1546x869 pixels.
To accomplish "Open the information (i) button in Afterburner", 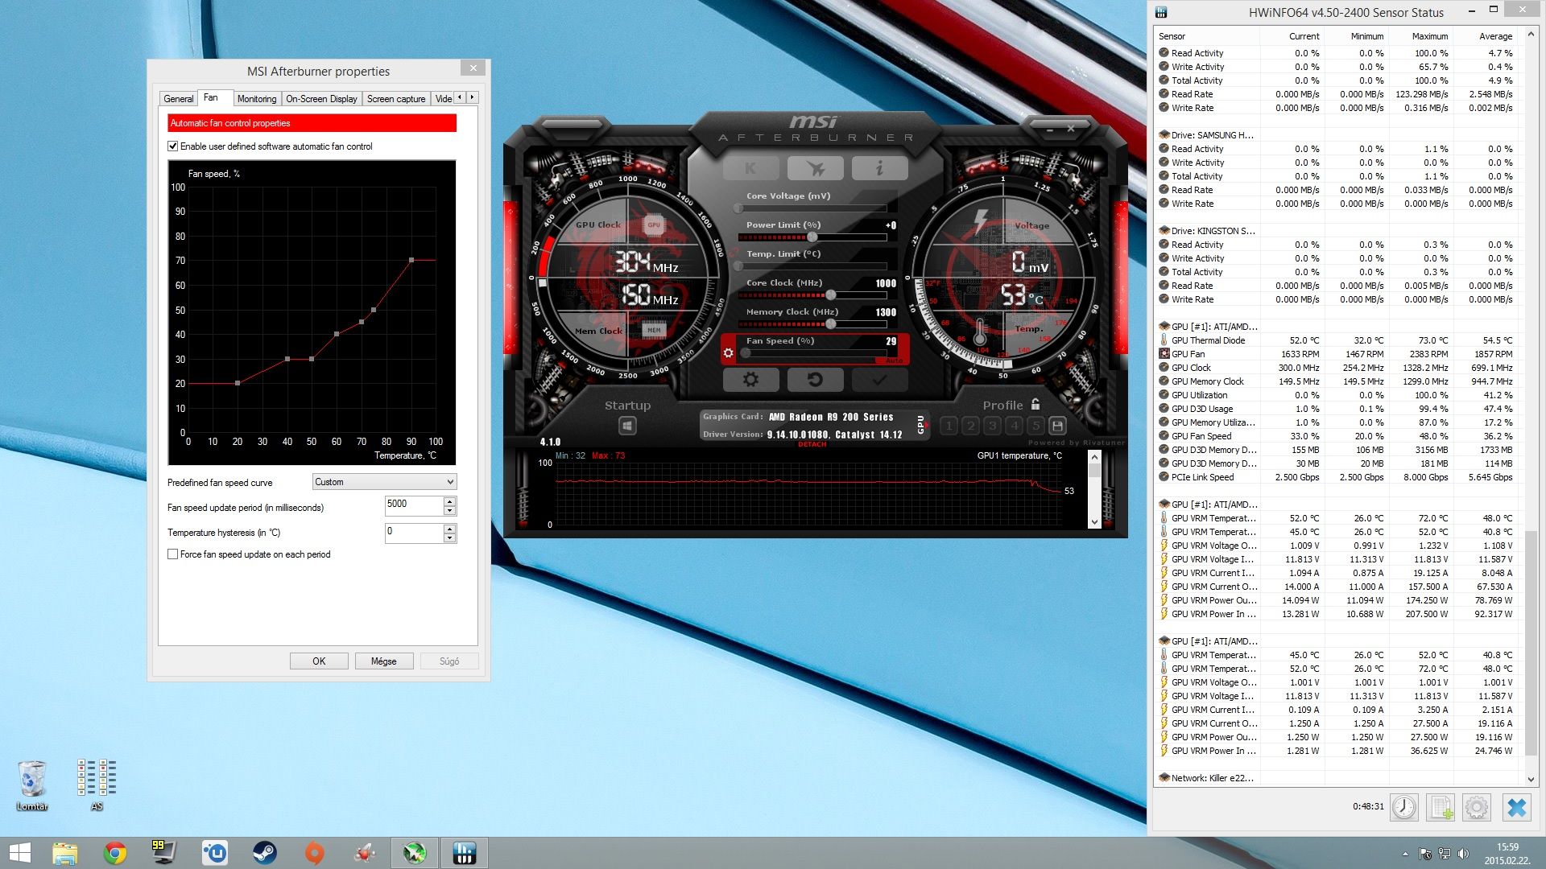I will [x=879, y=168].
